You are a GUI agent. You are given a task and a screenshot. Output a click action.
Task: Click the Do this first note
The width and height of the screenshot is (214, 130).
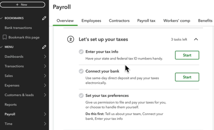(124, 116)
